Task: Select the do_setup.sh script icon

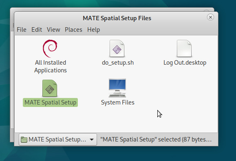Action: pyautogui.click(x=117, y=48)
